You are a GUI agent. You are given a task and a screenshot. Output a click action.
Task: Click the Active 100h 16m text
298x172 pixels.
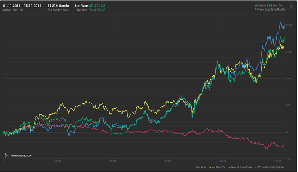tap(14, 10)
